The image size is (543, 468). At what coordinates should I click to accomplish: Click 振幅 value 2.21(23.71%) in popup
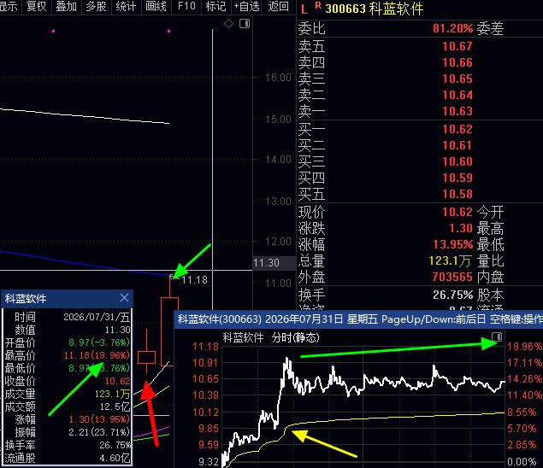pyautogui.click(x=99, y=432)
